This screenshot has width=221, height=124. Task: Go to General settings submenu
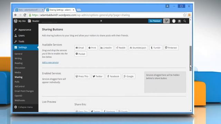coord(18,54)
